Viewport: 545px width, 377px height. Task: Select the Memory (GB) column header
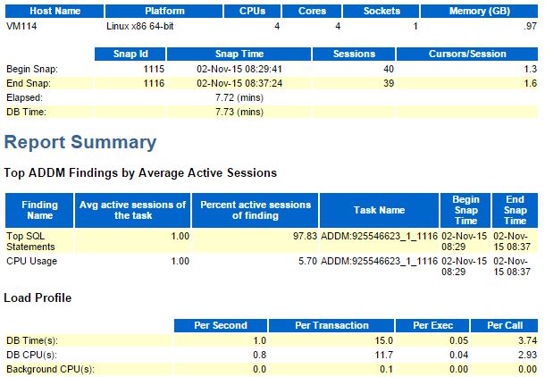point(494,12)
